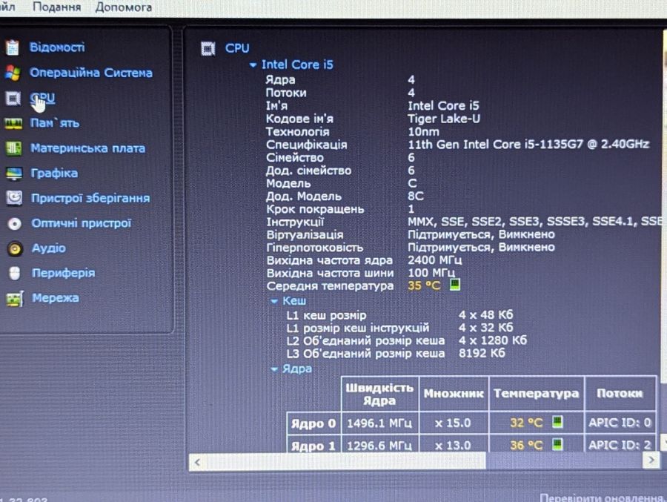Click the Аудіо speaker icon

click(x=16, y=248)
